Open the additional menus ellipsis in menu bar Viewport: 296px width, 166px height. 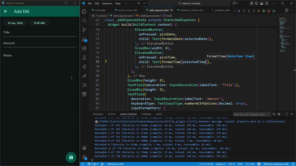(126, 4)
